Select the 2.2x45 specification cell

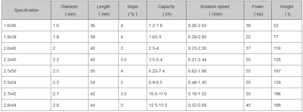[26, 60]
